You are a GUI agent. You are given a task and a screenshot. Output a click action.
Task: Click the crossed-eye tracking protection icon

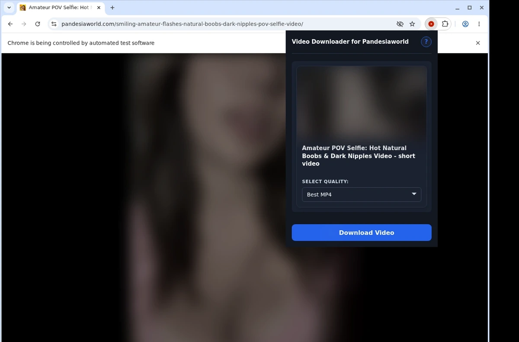click(x=400, y=24)
